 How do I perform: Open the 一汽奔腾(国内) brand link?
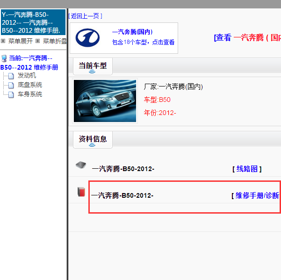[132, 32]
